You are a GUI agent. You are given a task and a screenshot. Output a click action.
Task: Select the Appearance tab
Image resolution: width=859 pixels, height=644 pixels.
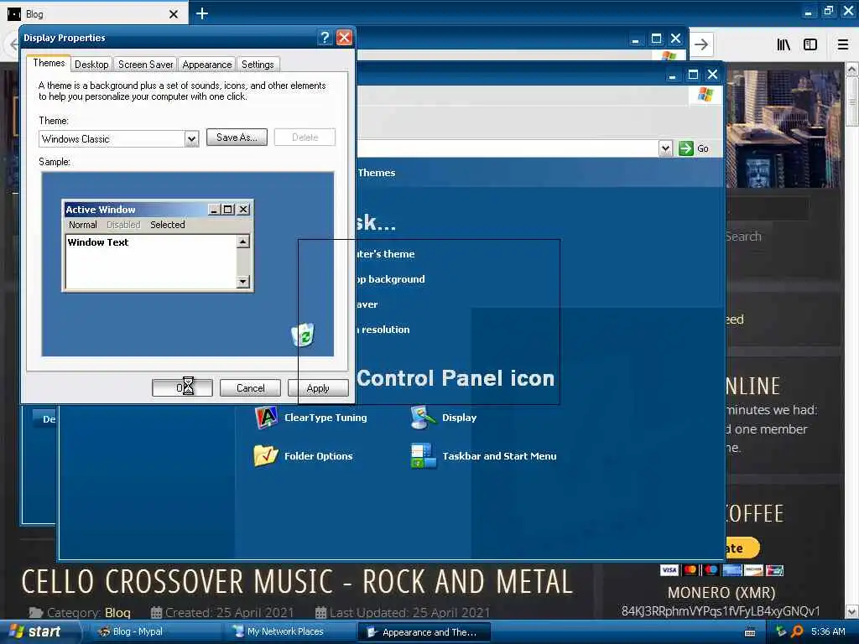[207, 65]
